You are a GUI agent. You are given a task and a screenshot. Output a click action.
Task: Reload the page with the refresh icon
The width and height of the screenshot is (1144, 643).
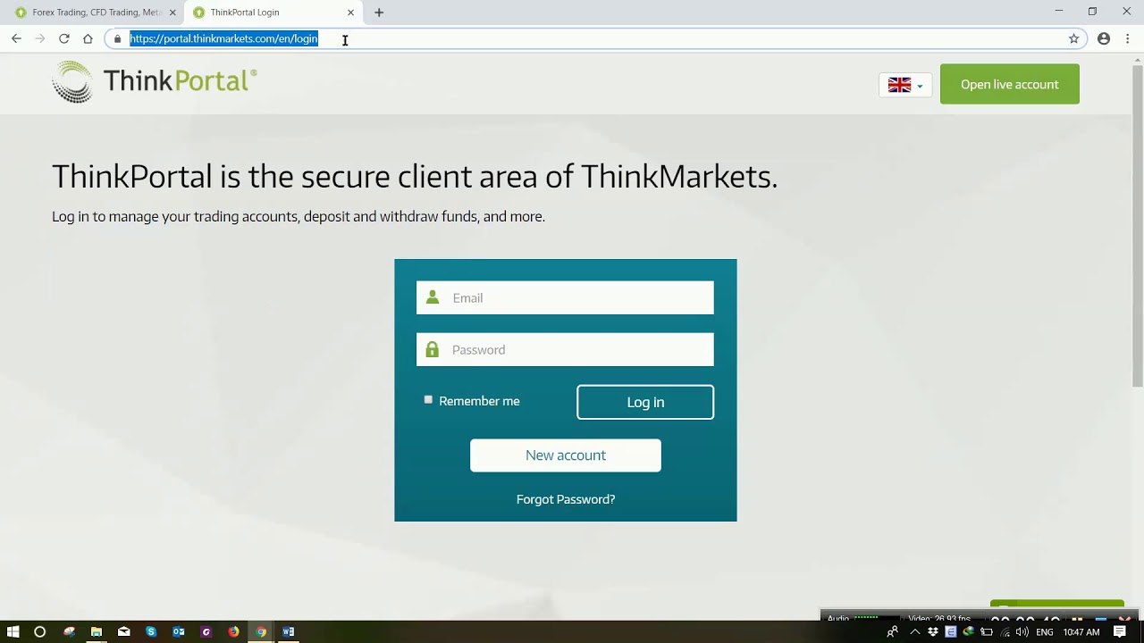tap(63, 38)
